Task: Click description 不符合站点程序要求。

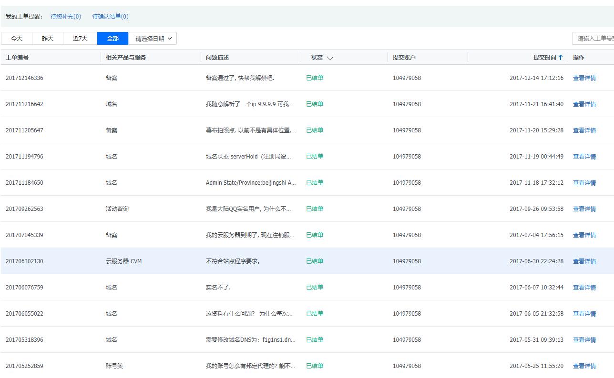Action: [233, 261]
